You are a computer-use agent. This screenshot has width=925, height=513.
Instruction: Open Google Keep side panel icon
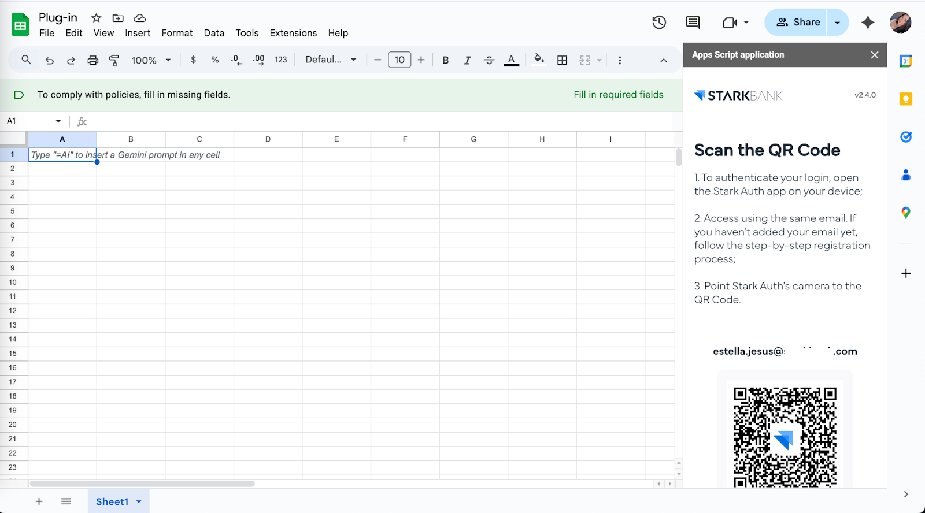(x=906, y=99)
